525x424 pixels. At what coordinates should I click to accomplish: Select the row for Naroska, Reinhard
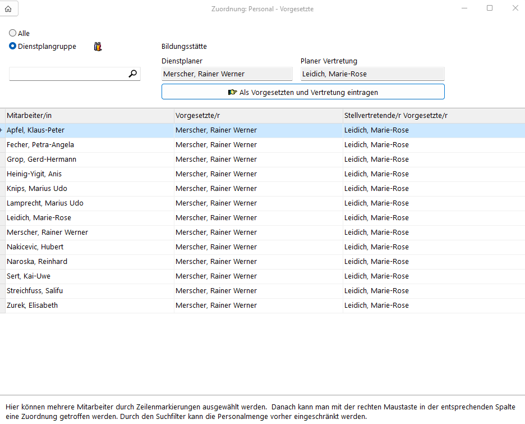[x=84, y=261]
